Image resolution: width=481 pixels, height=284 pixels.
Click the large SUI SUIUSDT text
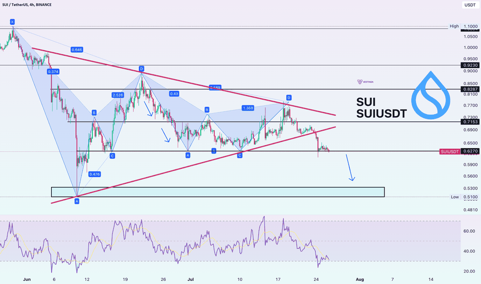click(381, 108)
